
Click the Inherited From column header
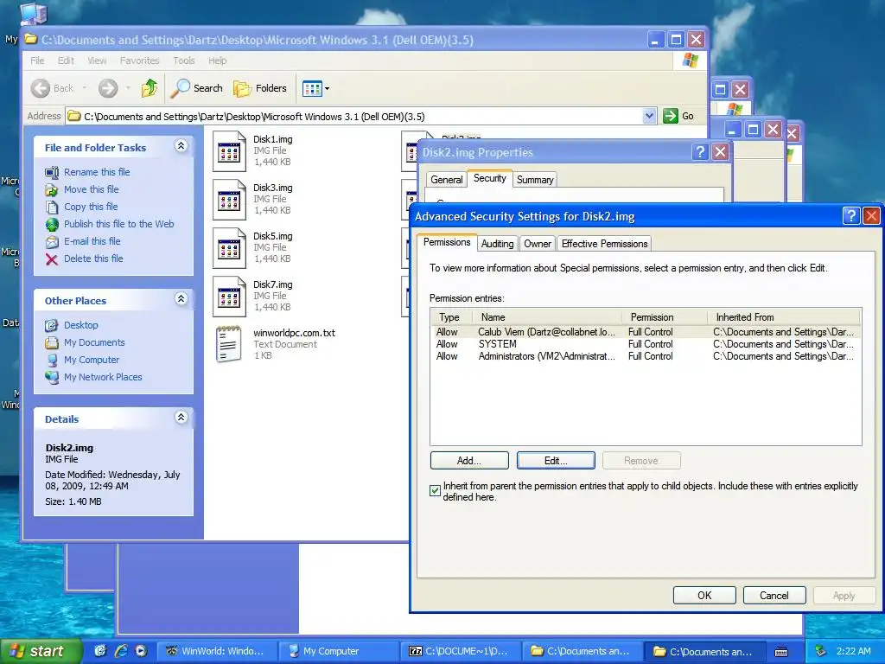pos(784,316)
